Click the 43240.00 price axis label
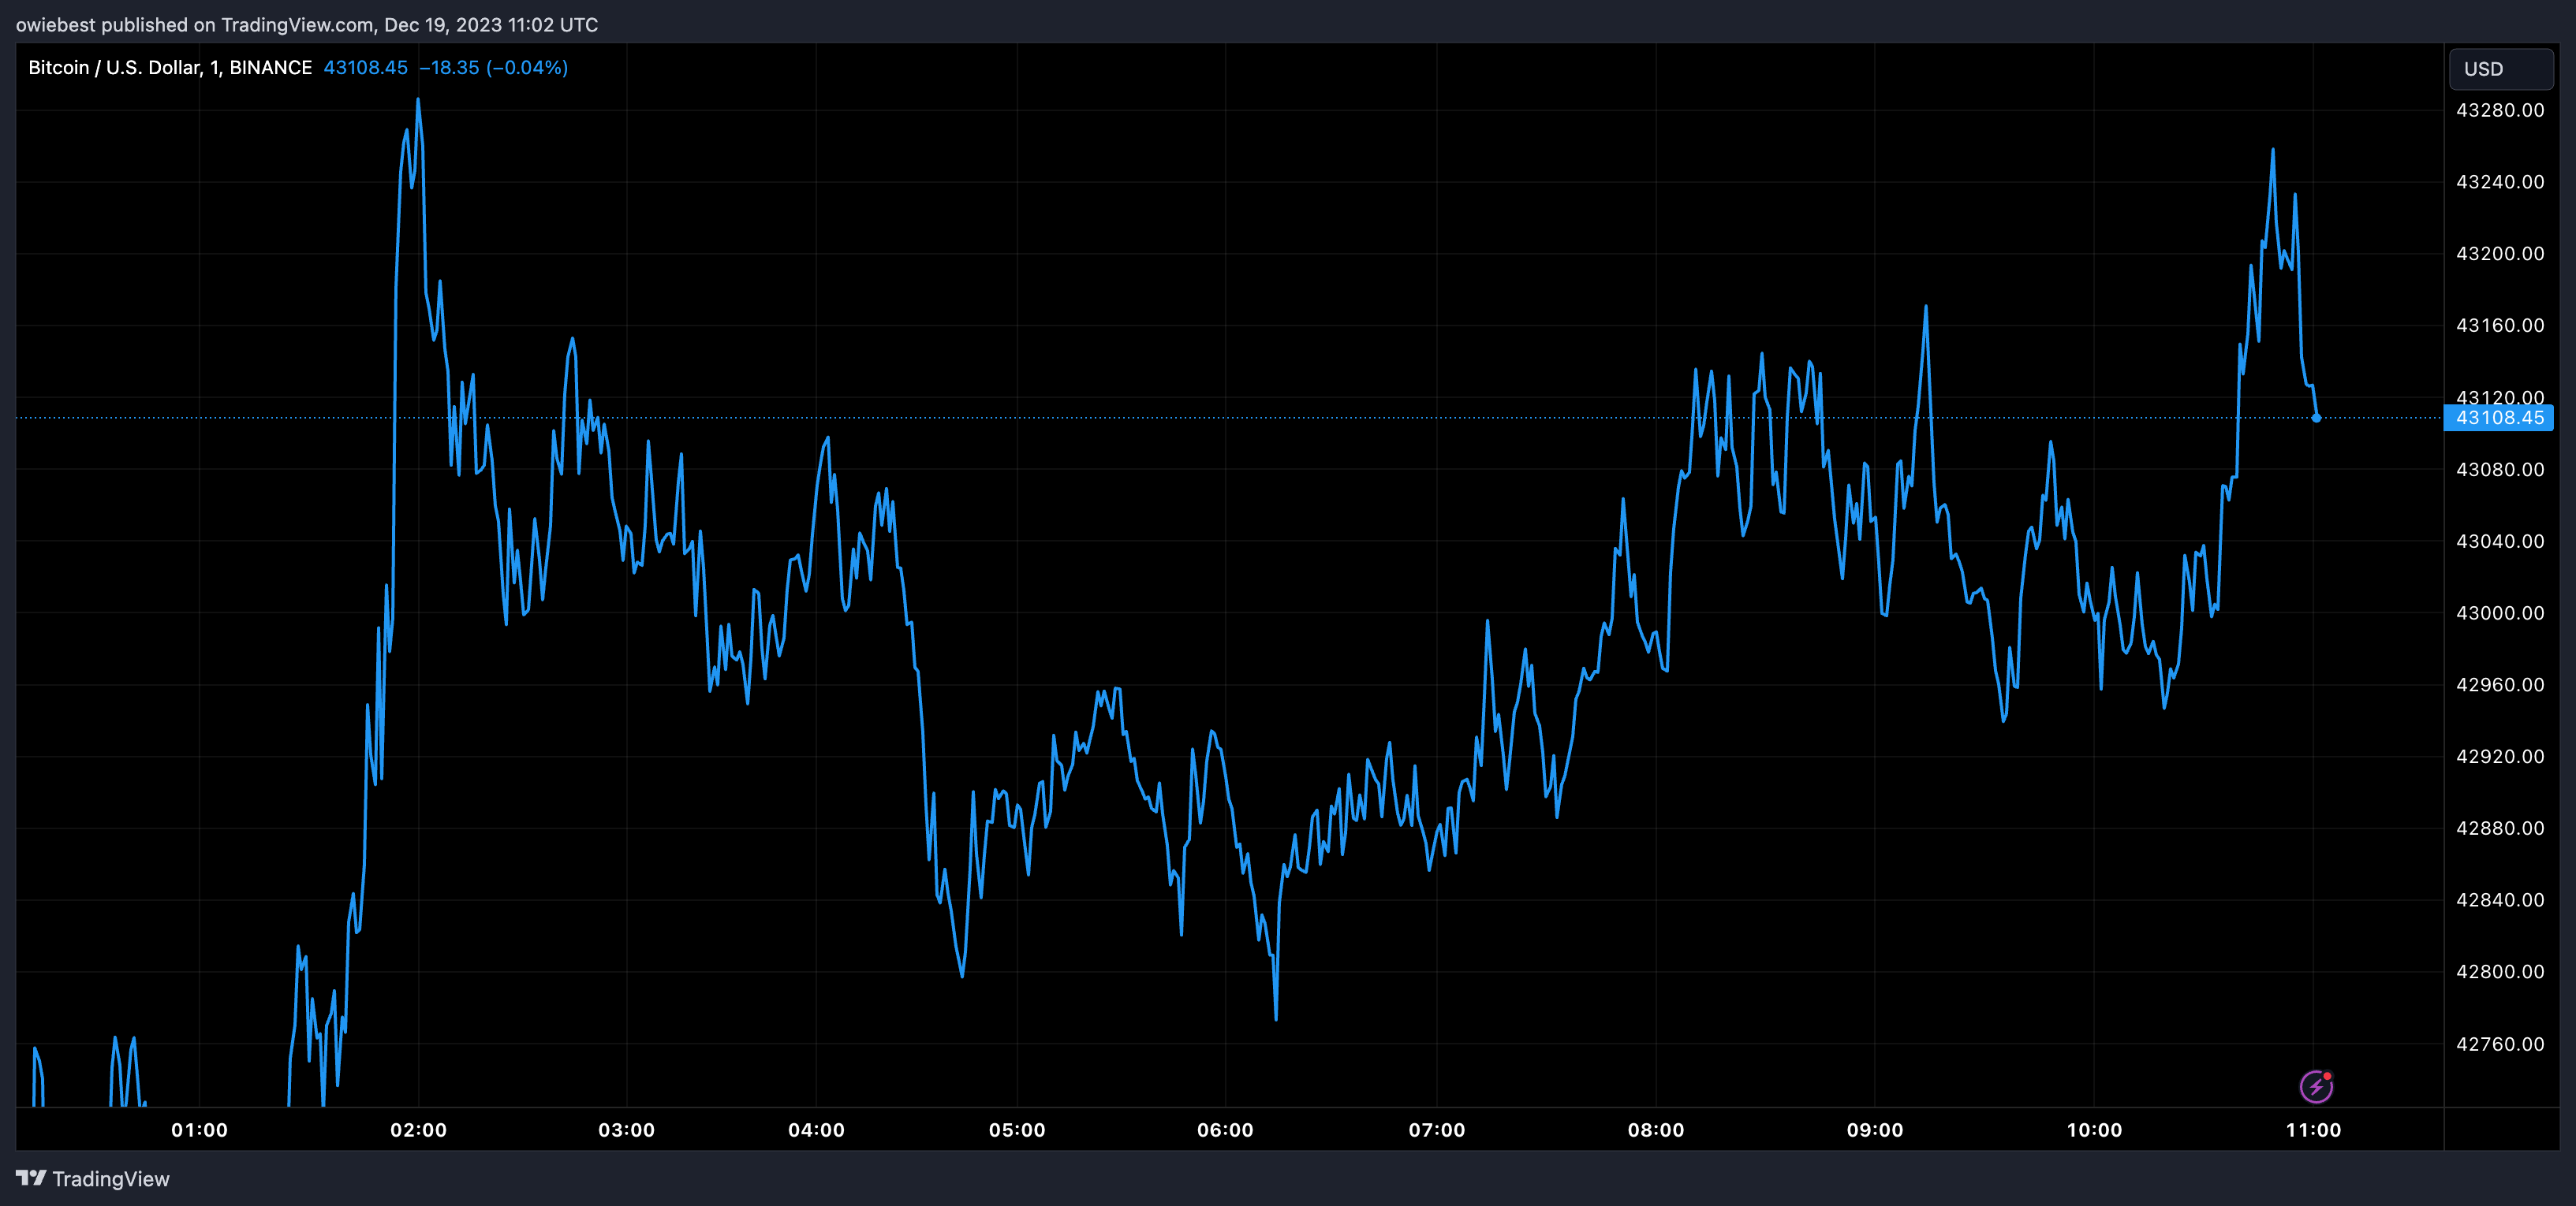This screenshot has width=2576, height=1206. [2500, 182]
